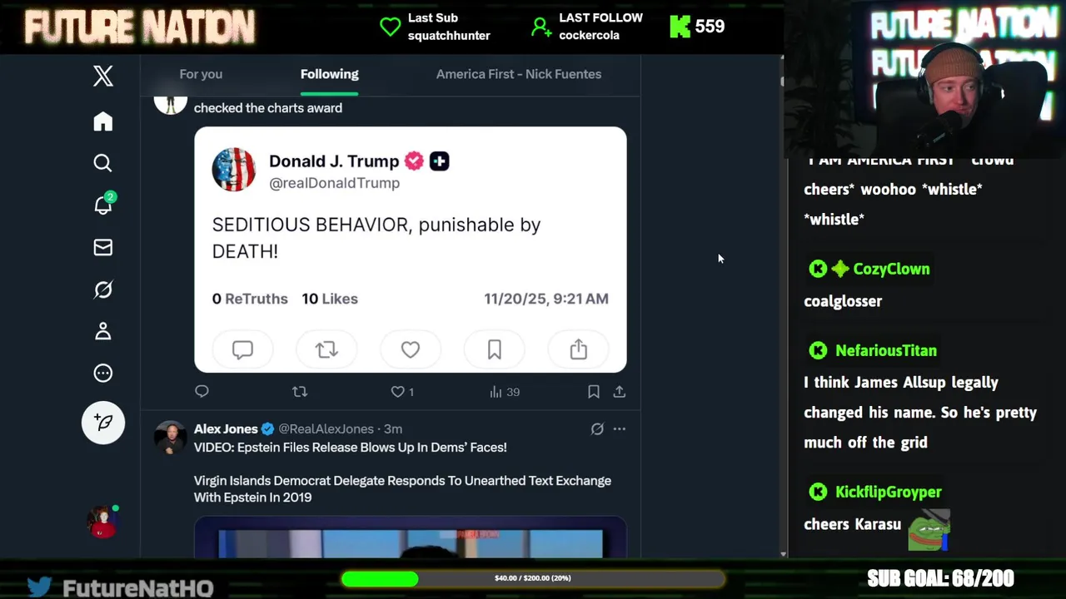Repost the Trump screenshot post
The image size is (1066, 599).
[300, 391]
